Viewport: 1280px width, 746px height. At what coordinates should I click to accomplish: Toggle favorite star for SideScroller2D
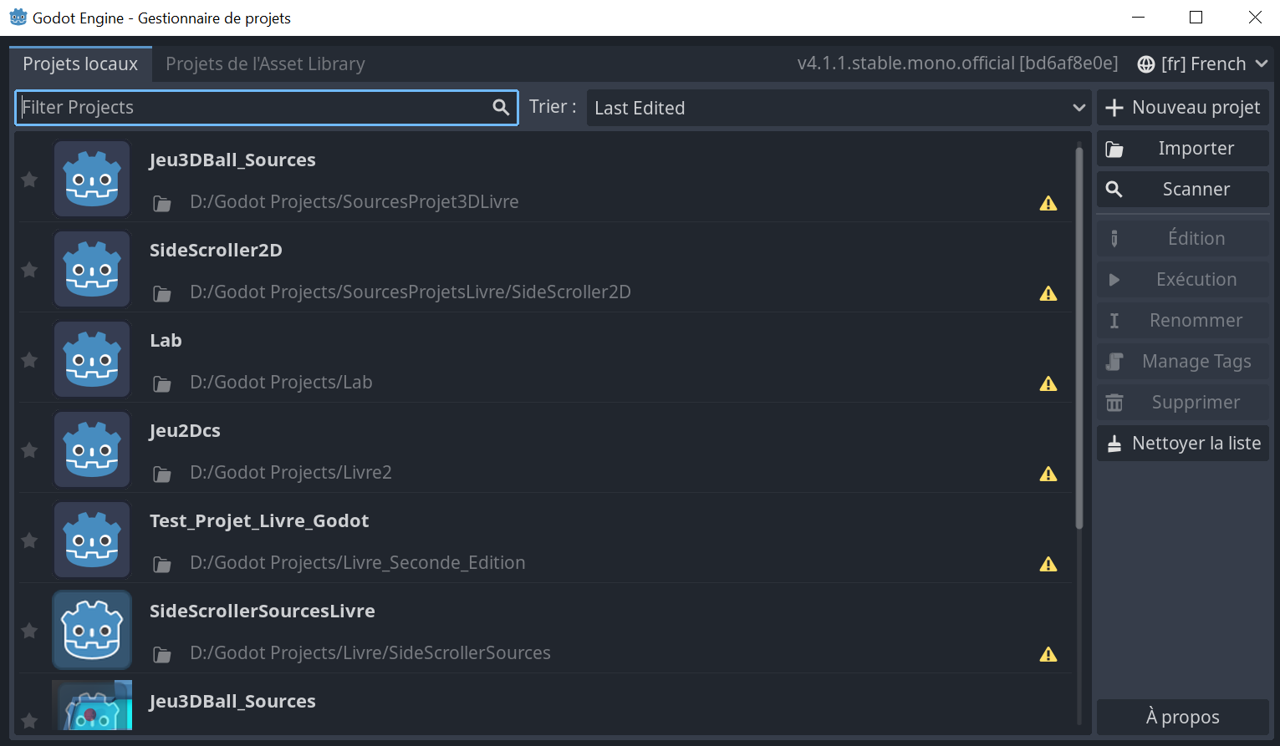[x=29, y=270]
